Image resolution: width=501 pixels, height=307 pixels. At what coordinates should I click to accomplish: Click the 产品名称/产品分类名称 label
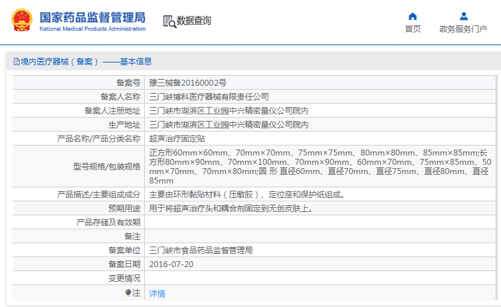tap(99, 139)
